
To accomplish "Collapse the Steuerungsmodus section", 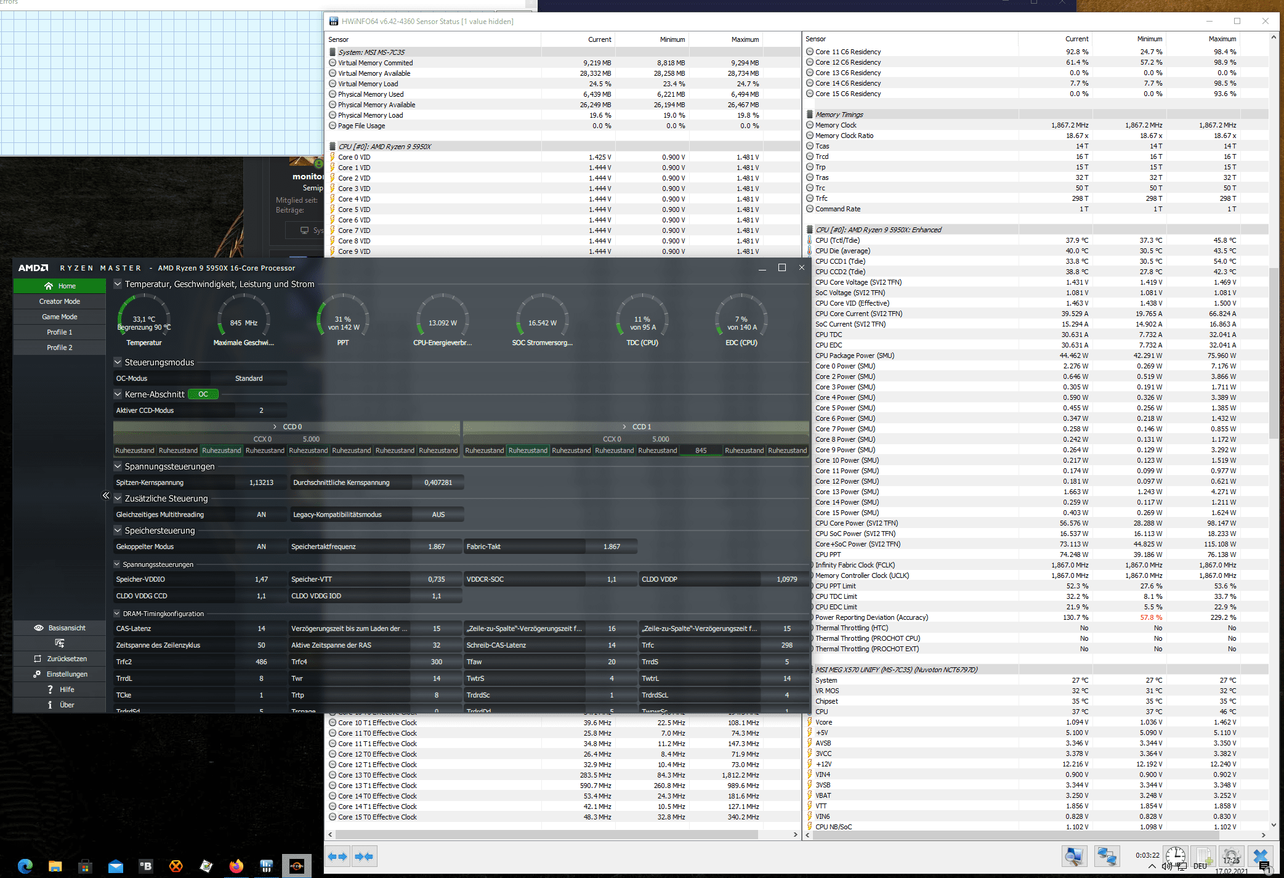I will point(118,362).
